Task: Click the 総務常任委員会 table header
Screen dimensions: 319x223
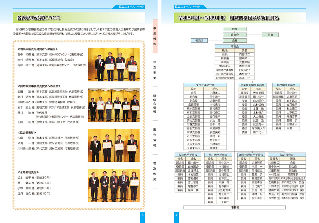Action: pos(286,85)
